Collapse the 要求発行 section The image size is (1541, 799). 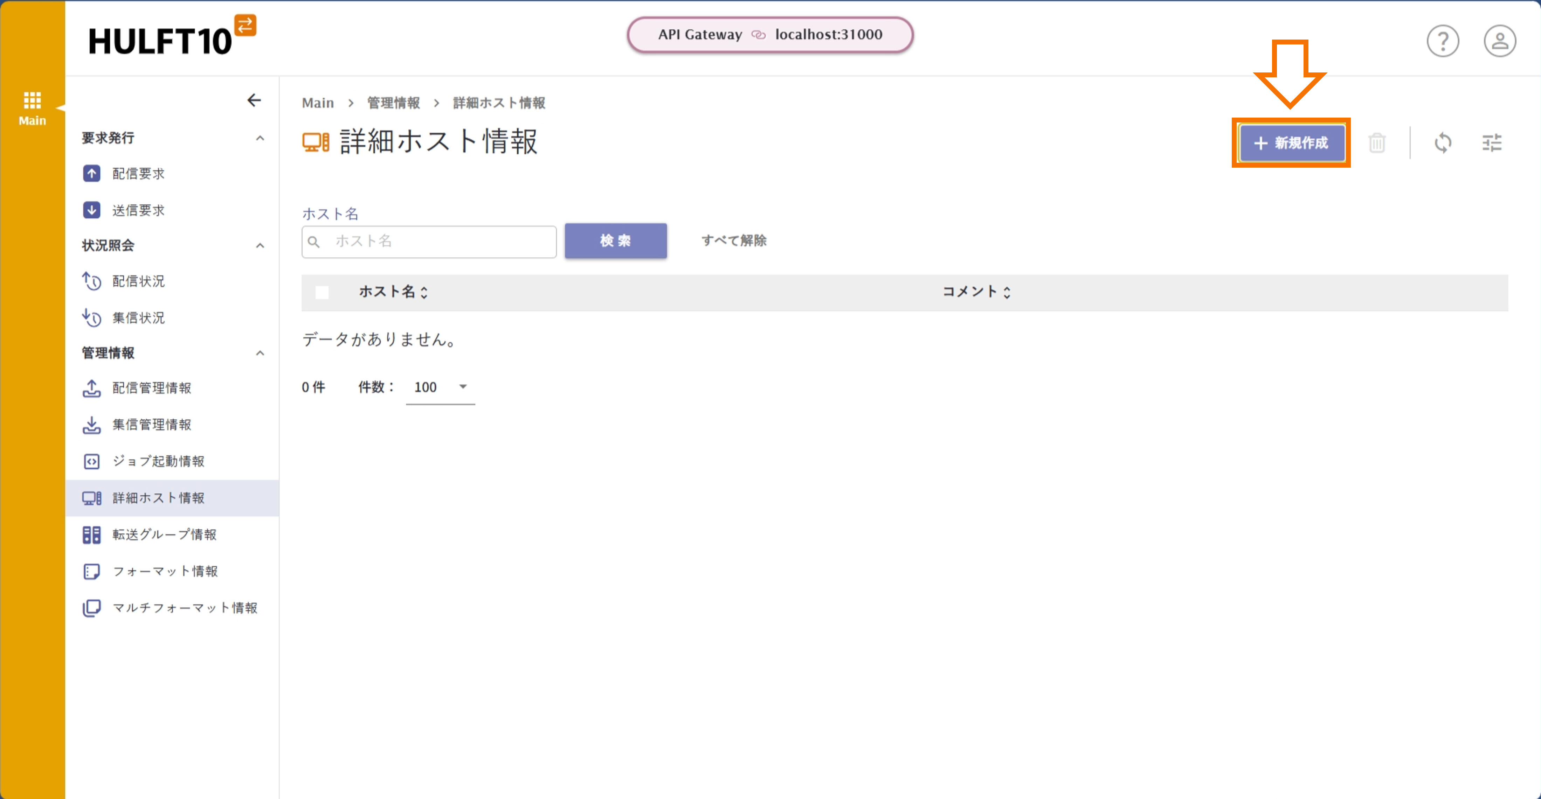[x=260, y=138]
